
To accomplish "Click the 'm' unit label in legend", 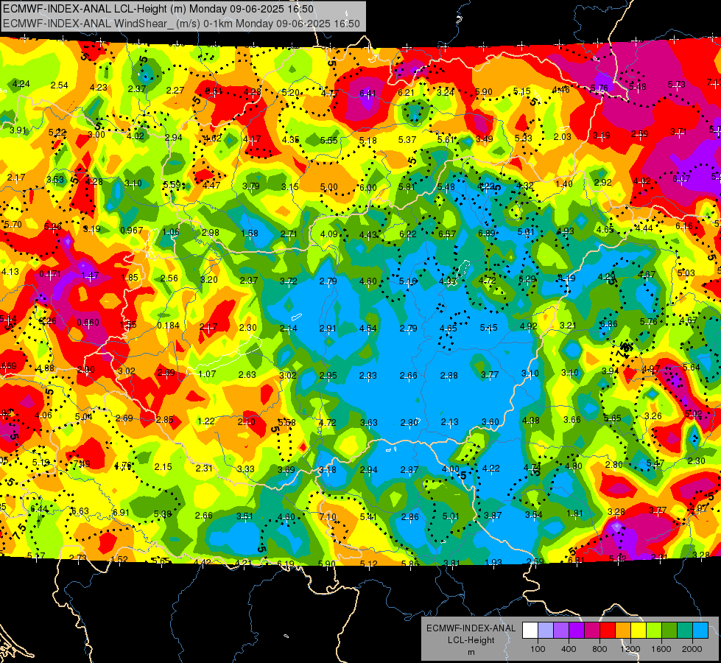I will pos(471,652).
